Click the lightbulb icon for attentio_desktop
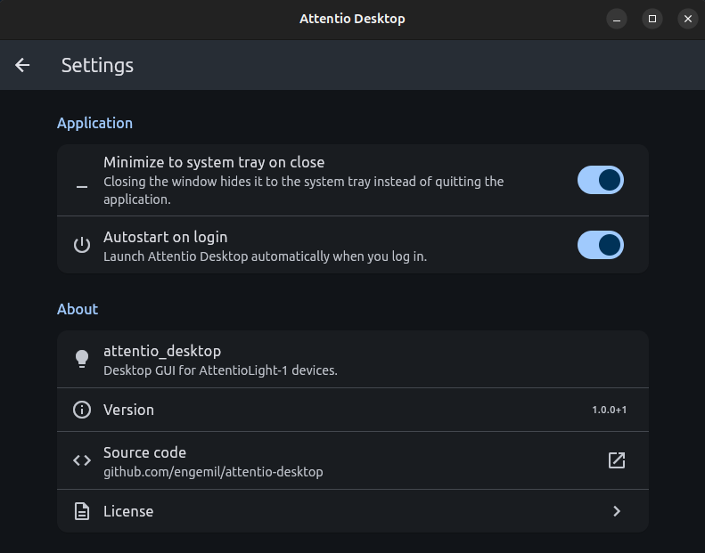This screenshot has width=705, height=553. coord(82,359)
